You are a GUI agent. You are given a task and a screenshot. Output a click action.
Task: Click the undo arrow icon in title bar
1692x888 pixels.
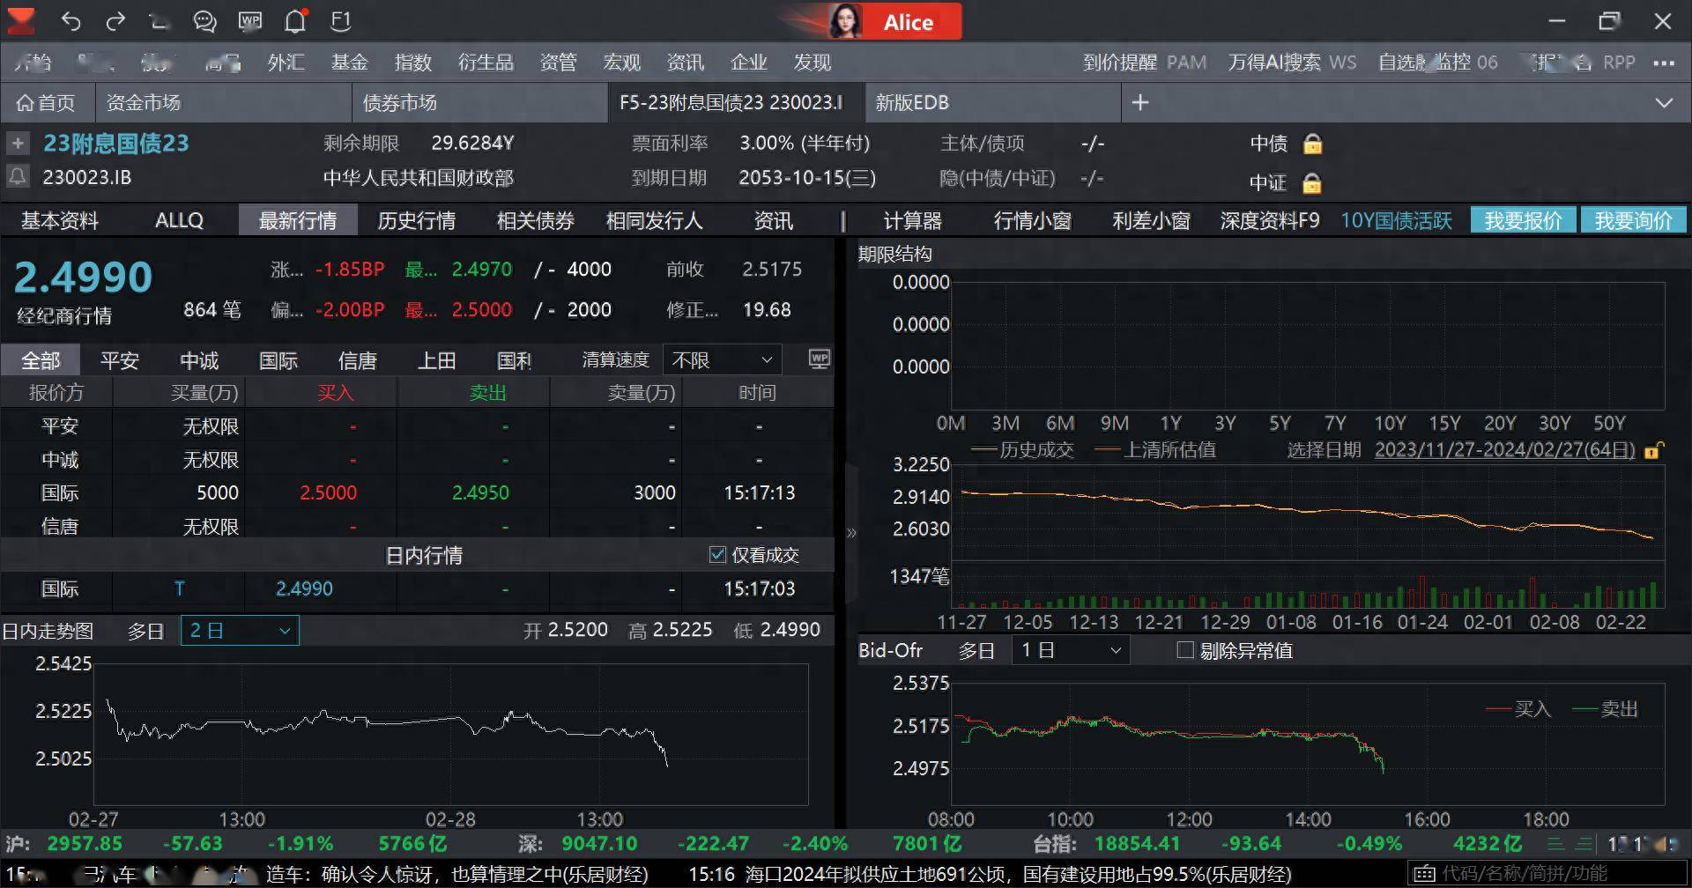tap(70, 21)
